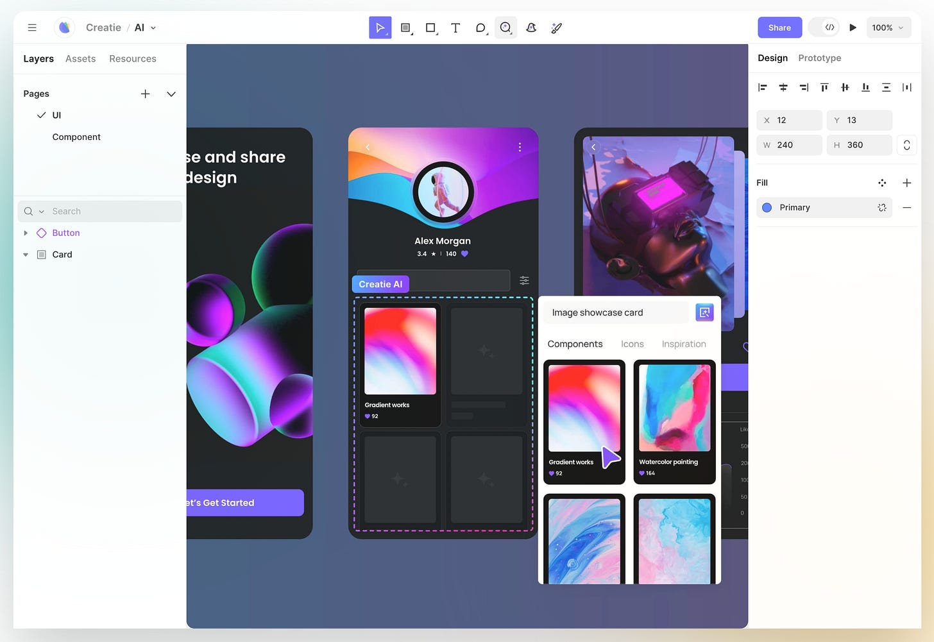Screen dimensions: 934x642
Task: Select Gradient works card in popup
Action: (584, 422)
